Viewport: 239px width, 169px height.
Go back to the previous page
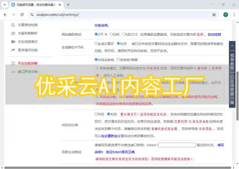[5, 14]
